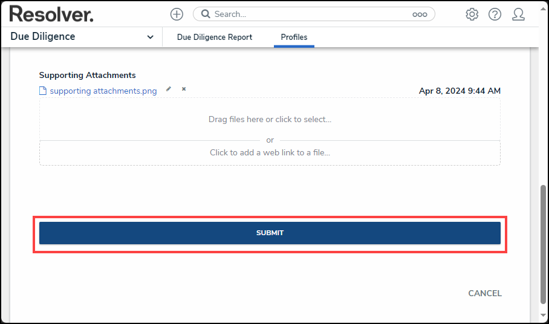Viewport: 549px width, 324px height.
Task: Click the CANCEL button
Action: 484,293
